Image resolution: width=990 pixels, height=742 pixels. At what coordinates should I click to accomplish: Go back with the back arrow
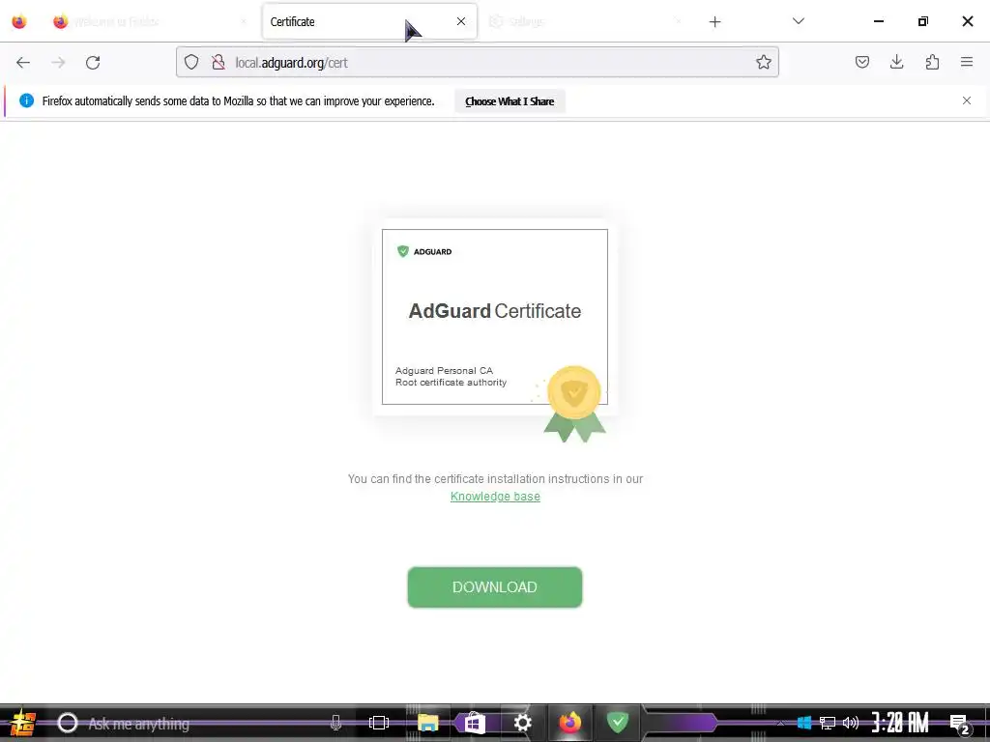[x=23, y=63]
